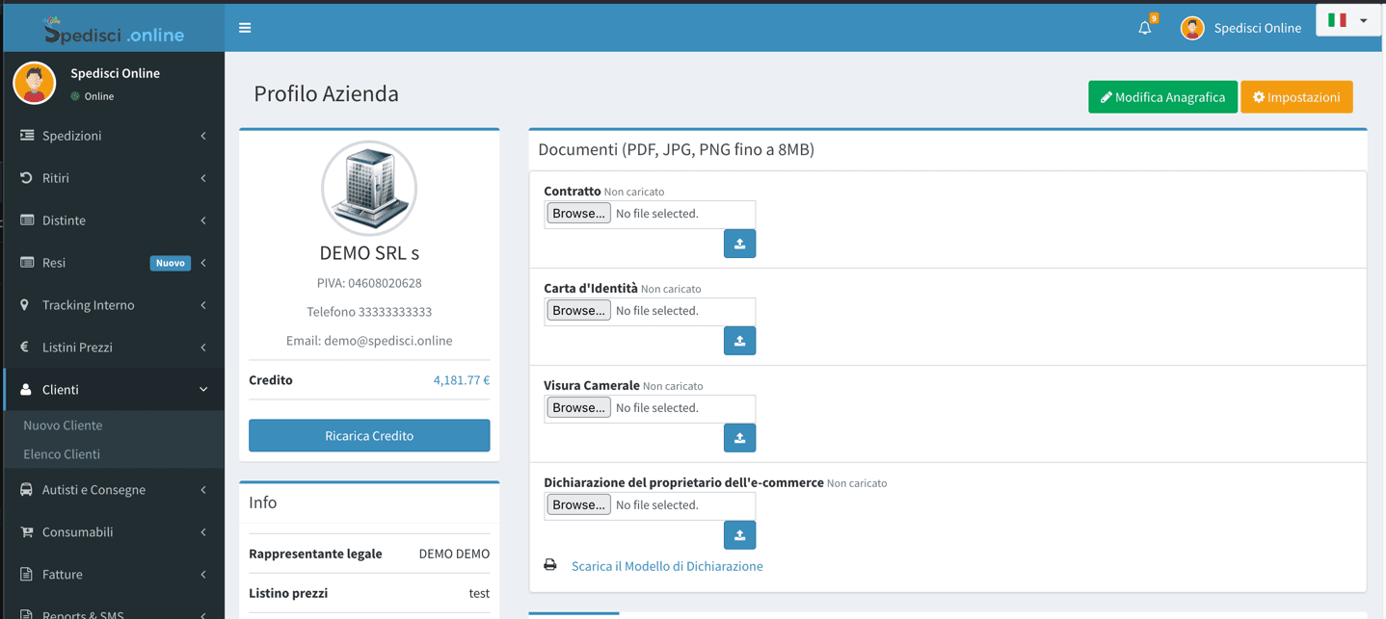
Task: Open the Italian flag language dropdown
Action: (1347, 20)
